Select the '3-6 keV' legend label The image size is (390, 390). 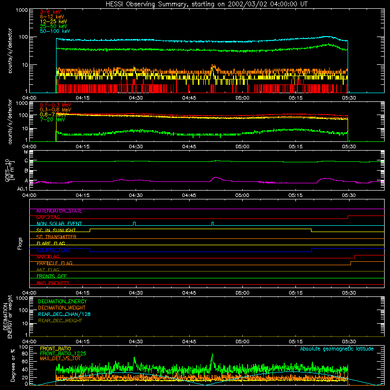click(50, 12)
